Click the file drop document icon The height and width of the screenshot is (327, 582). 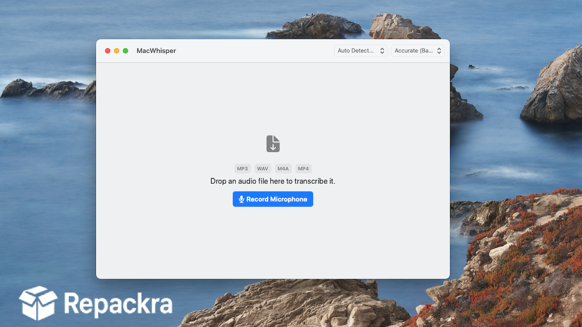[273, 144]
